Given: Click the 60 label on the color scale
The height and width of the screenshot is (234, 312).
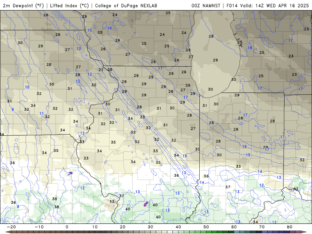Looking at the screenshot, I should coord(234,227).
